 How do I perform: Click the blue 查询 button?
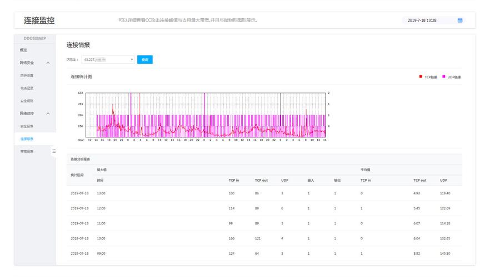(x=144, y=59)
